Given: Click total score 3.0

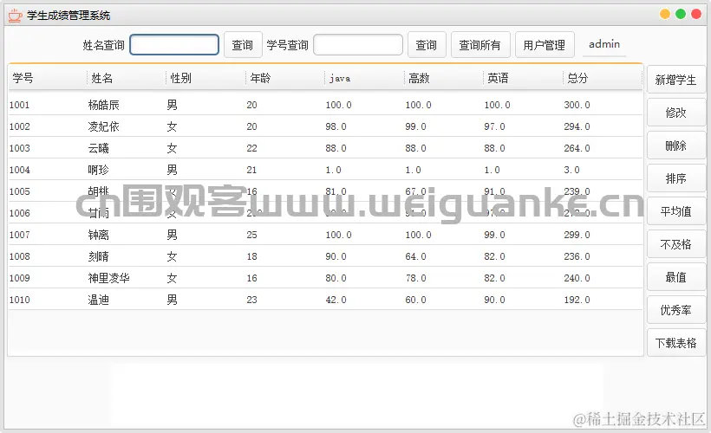Looking at the screenshot, I should 571,170.
